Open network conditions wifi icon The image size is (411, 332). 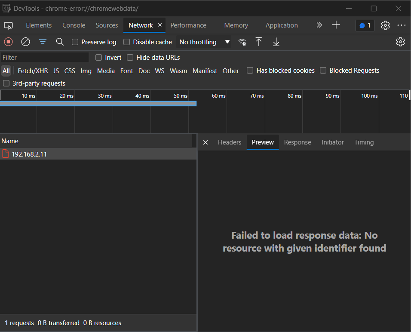coord(242,42)
